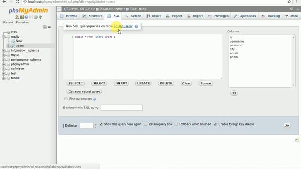The height and width of the screenshot is (169, 301).
Task: Click the Bind parameters help icon
Action: (x=95, y=99)
